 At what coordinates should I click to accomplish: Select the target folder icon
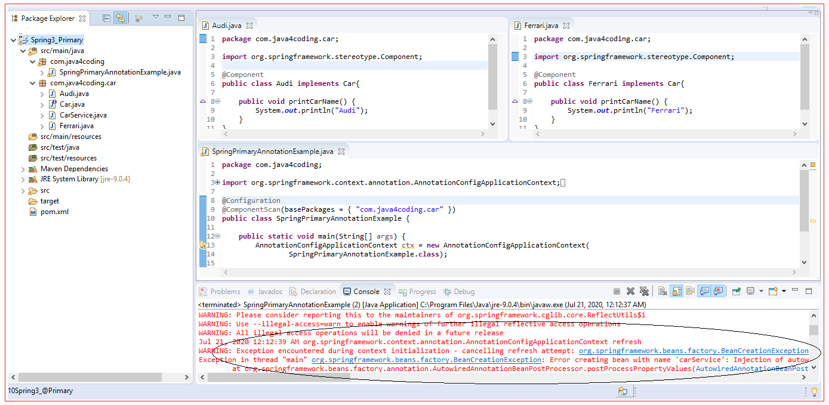pos(33,201)
